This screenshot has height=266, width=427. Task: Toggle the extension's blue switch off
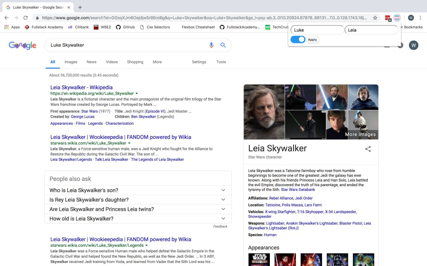pos(298,40)
